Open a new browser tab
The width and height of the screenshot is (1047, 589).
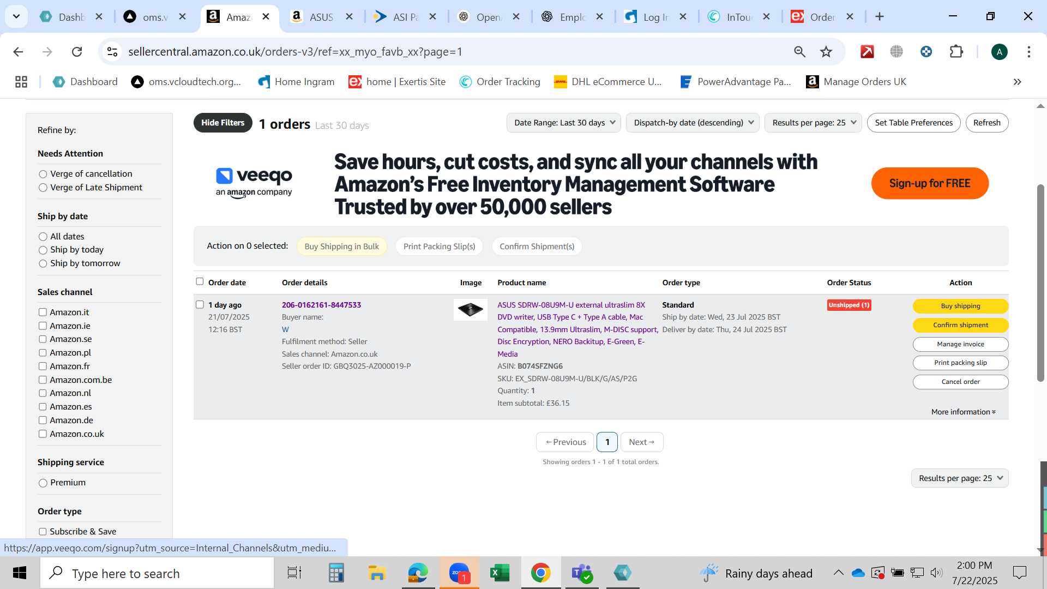[x=880, y=16]
